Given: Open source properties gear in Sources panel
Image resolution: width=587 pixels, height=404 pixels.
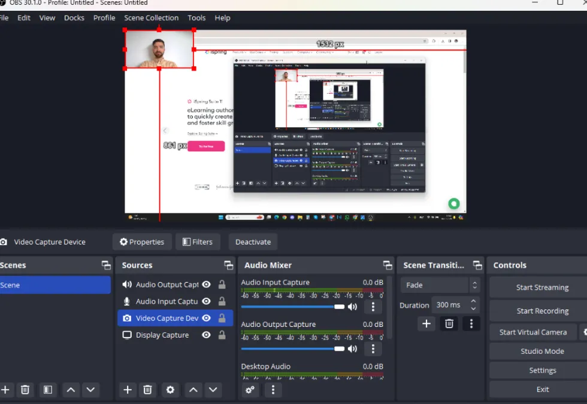Looking at the screenshot, I should click(170, 390).
